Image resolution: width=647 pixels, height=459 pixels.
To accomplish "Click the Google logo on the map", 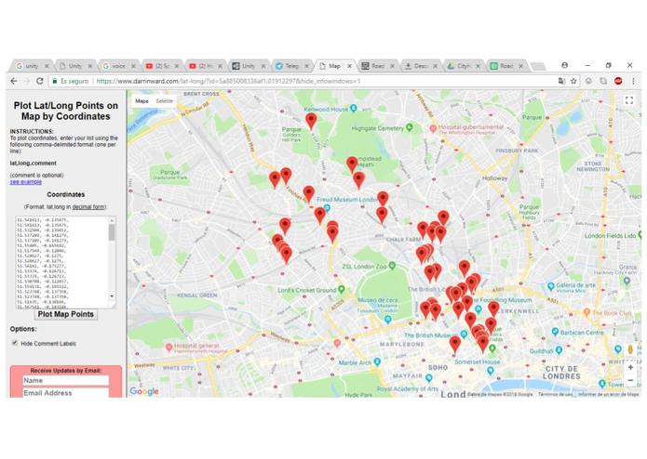I will coord(144,390).
